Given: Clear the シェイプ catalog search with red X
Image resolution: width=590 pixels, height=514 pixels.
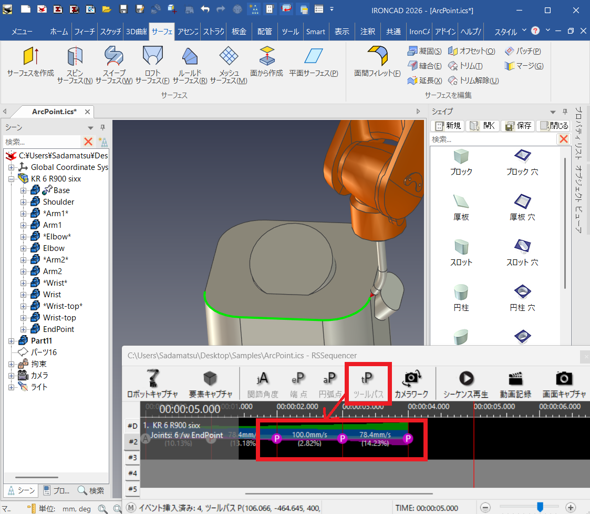Looking at the screenshot, I should [x=563, y=139].
